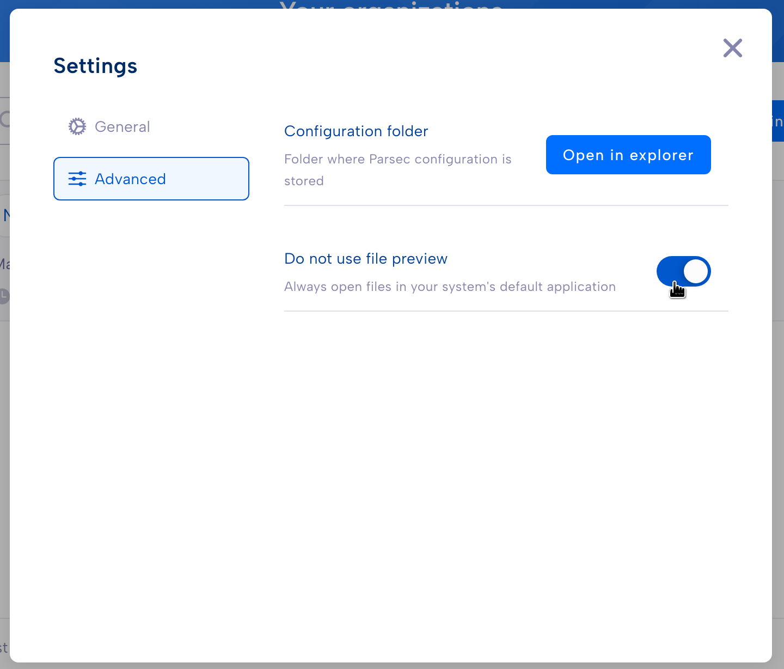Click the sliders icon beside Advanced
This screenshot has width=784, height=669.
point(77,179)
